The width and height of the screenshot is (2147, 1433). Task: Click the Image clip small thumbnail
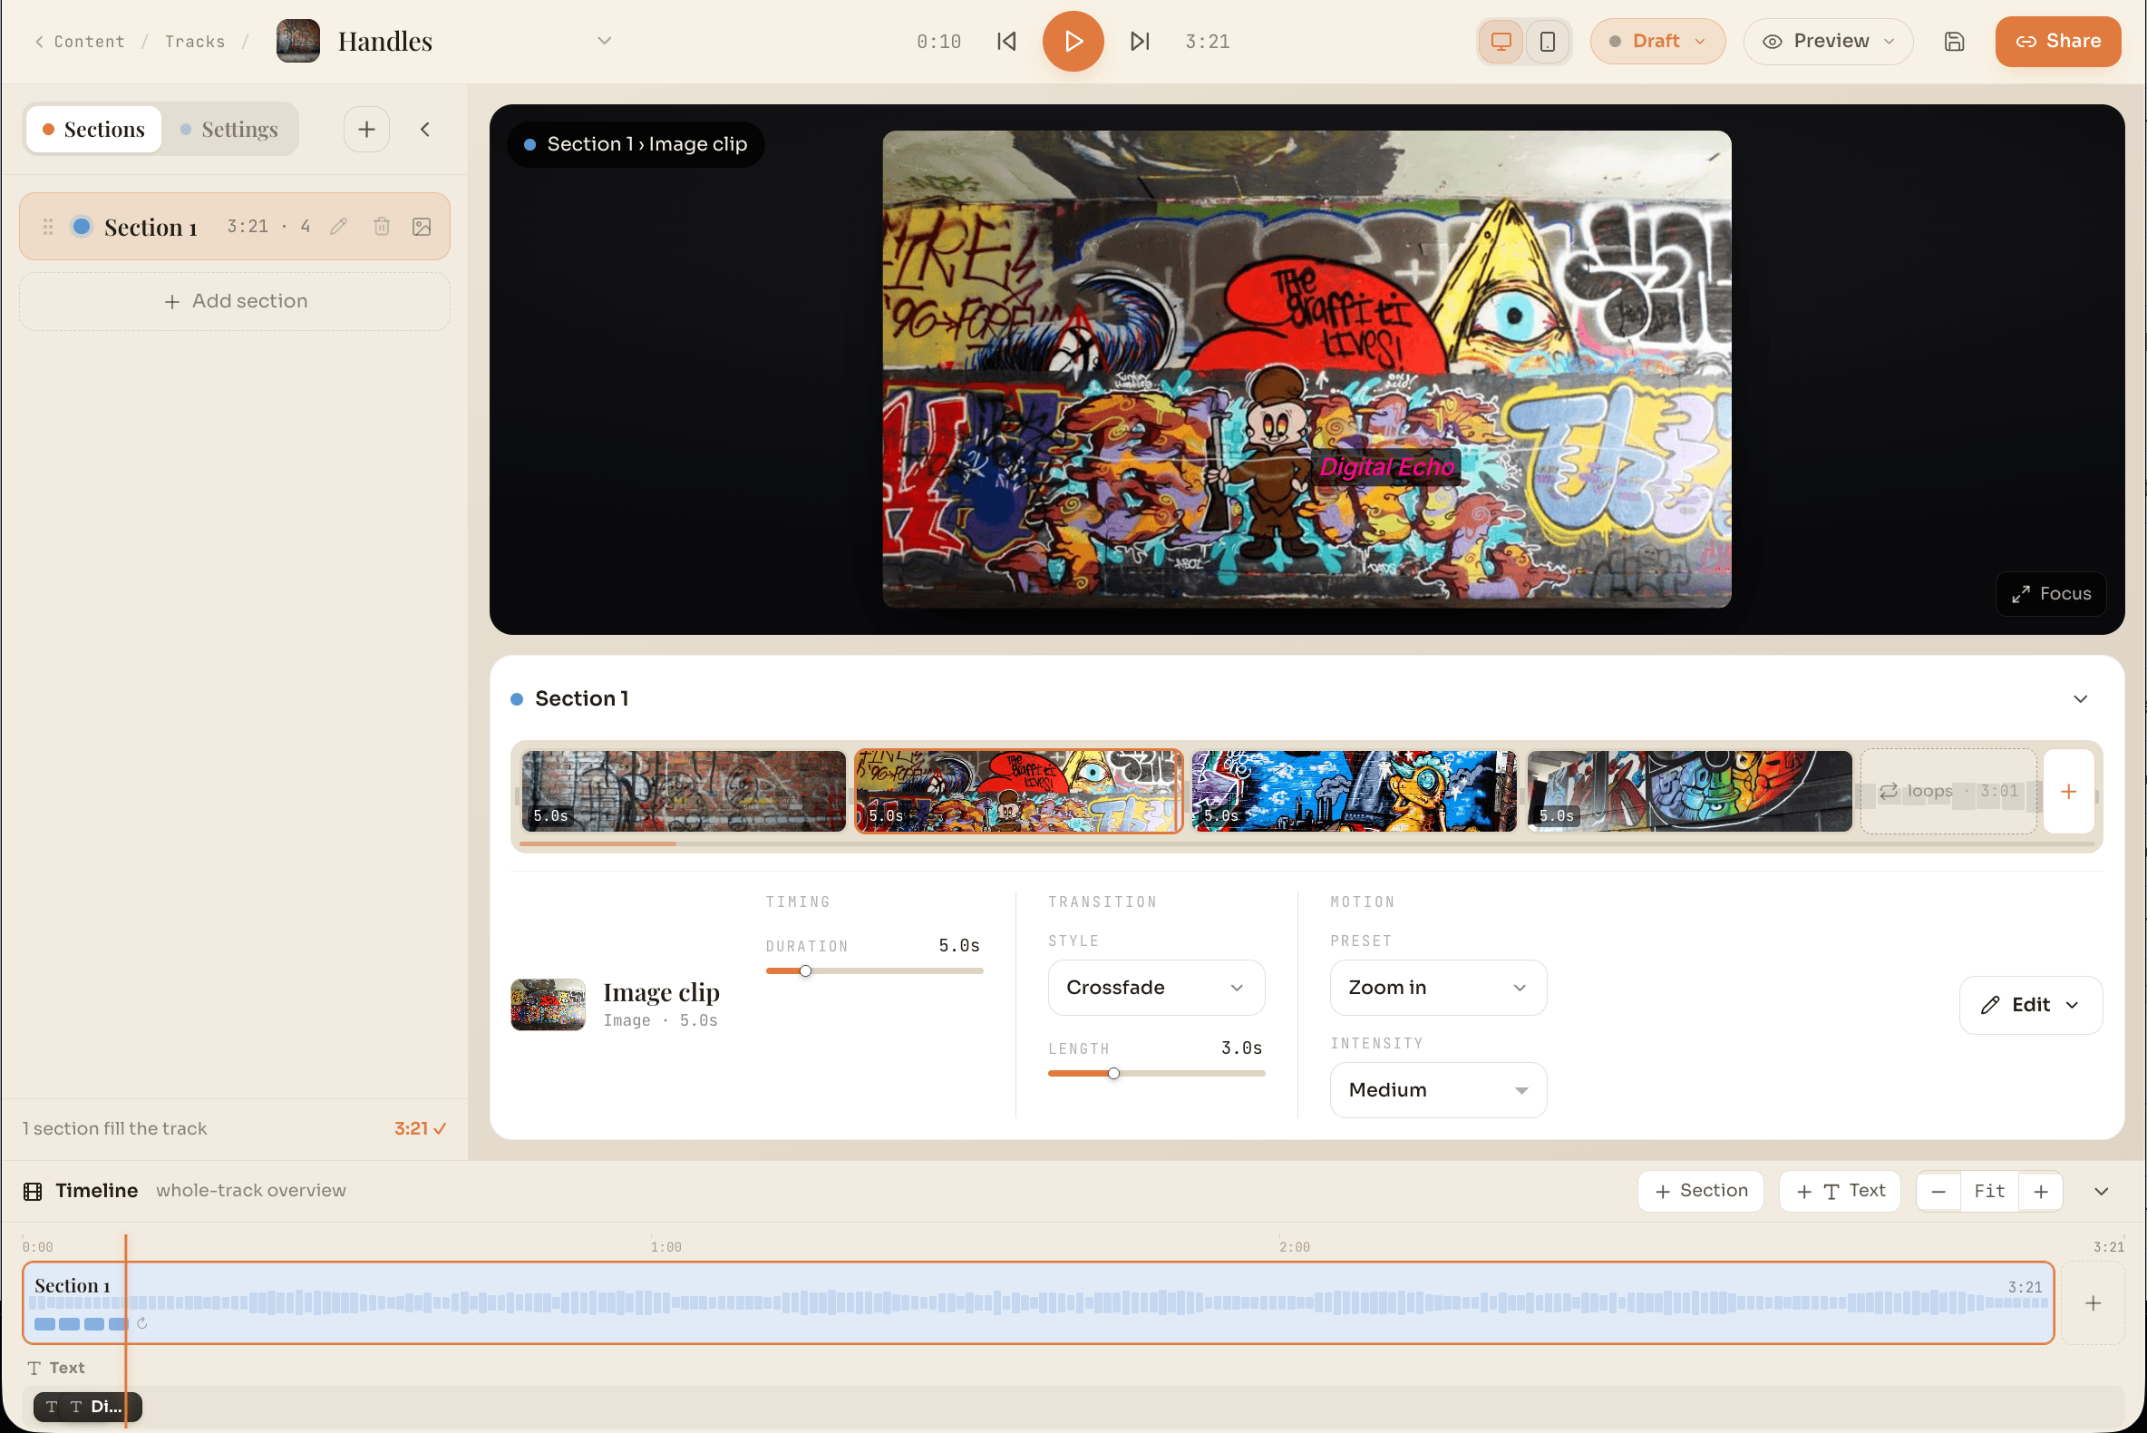pyautogui.click(x=548, y=1004)
